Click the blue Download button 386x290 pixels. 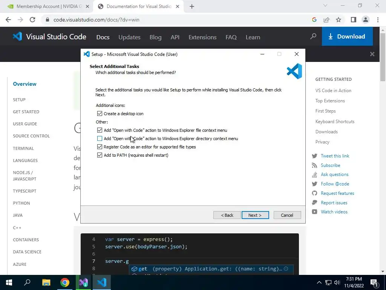(x=347, y=37)
